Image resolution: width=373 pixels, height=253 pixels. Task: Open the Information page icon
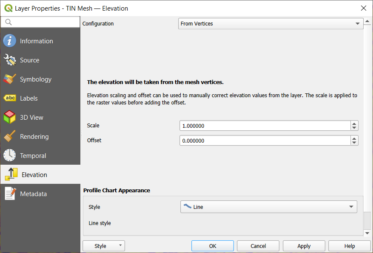click(x=9, y=41)
